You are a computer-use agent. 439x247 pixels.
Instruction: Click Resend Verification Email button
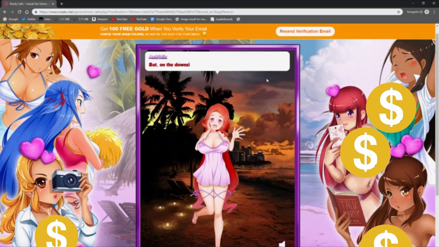[x=305, y=31]
